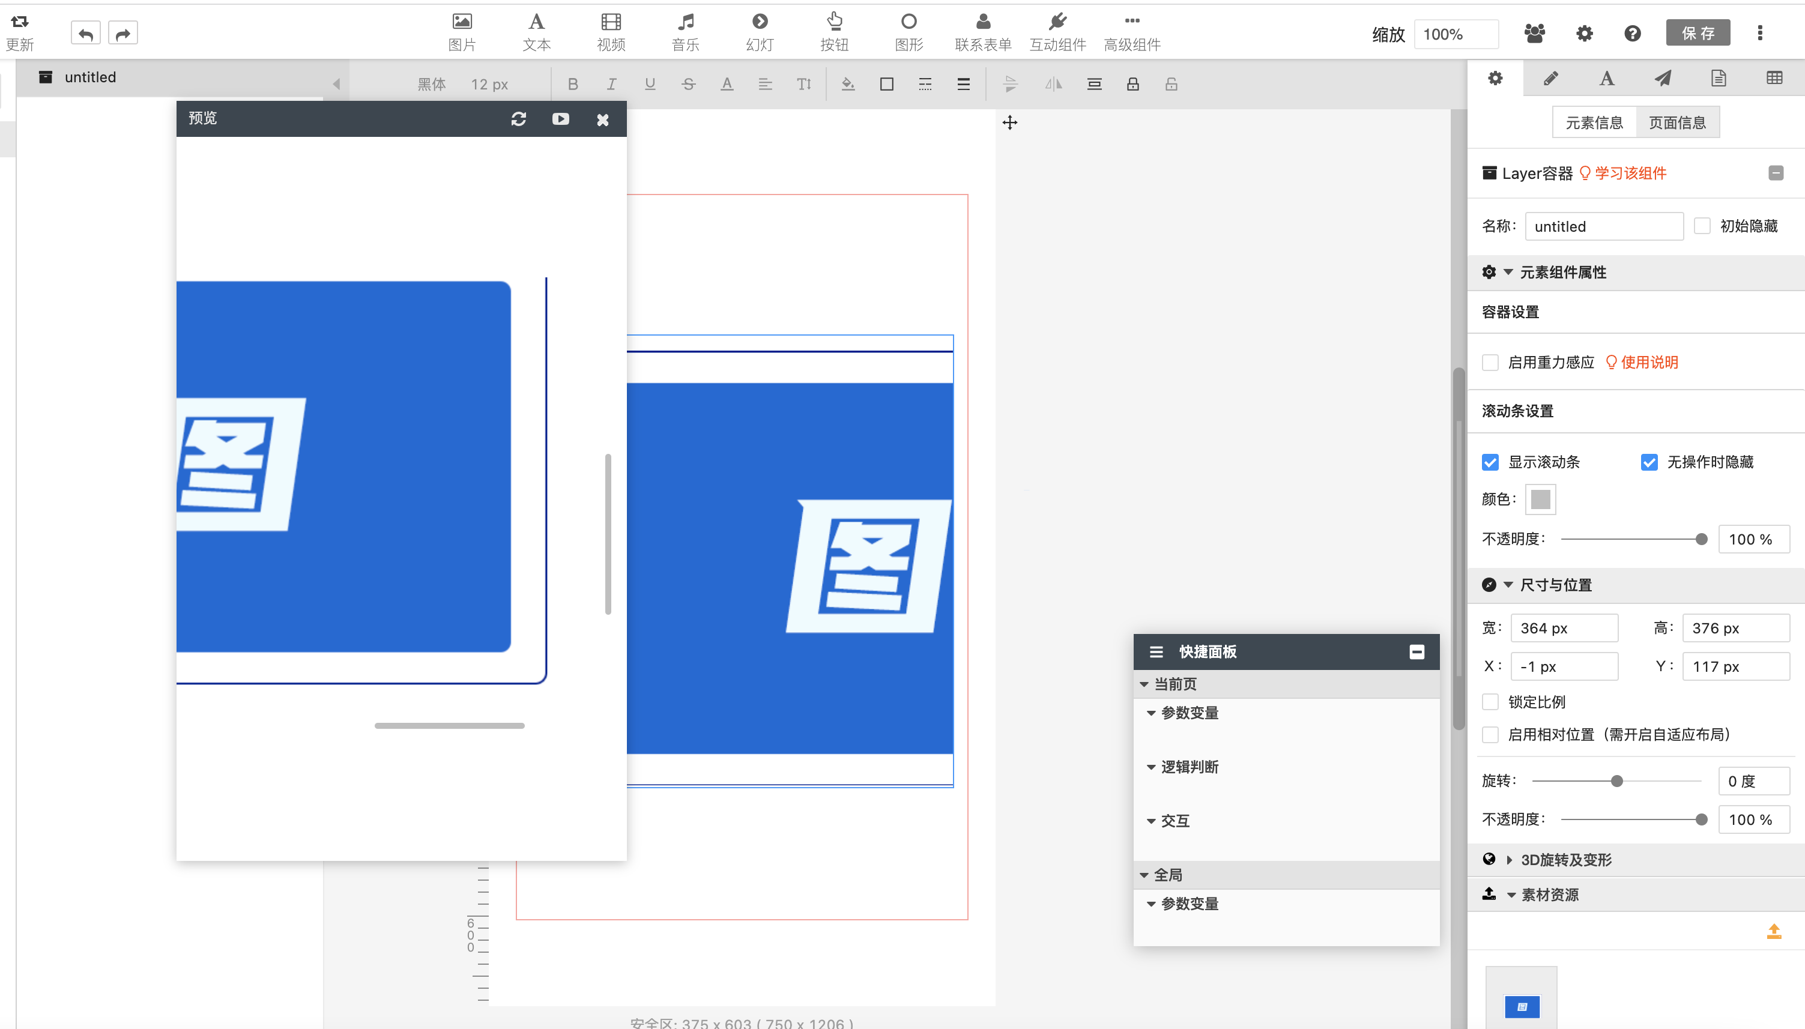
Task: Open the paper-plane animation tab
Action: pyautogui.click(x=1663, y=79)
